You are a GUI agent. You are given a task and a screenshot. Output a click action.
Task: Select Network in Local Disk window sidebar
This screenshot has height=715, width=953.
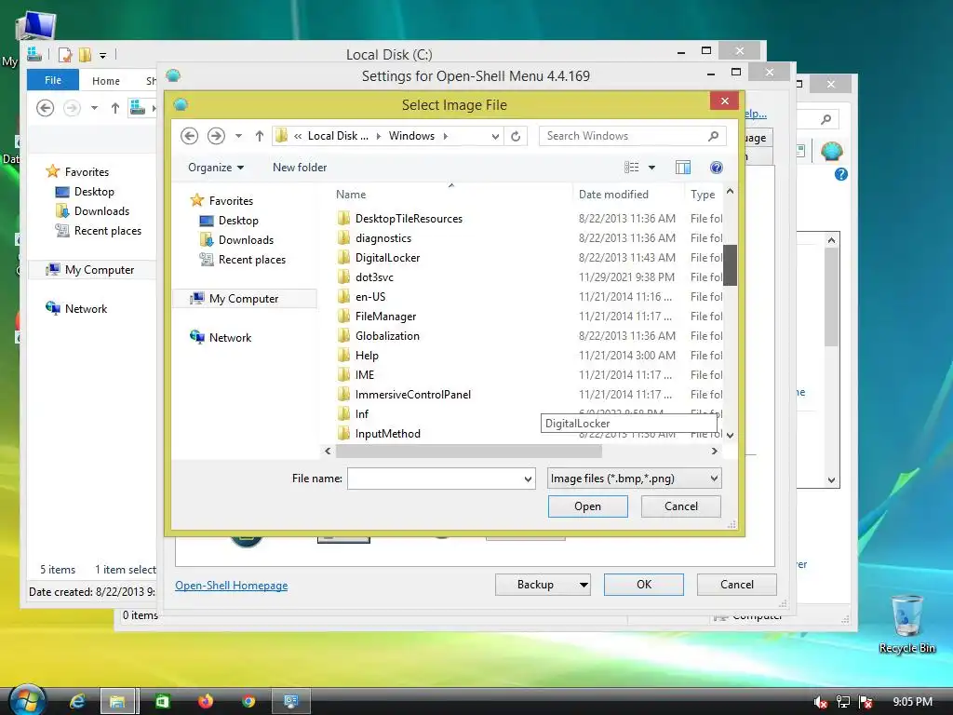tap(86, 309)
